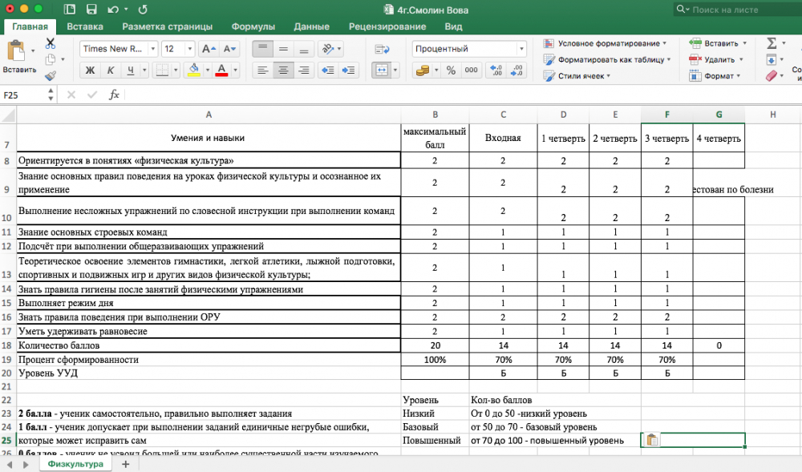
Task: Save the workbook with the floppy icon
Action: (x=91, y=9)
